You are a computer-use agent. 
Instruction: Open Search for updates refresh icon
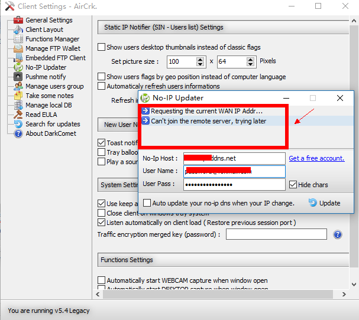(18, 124)
